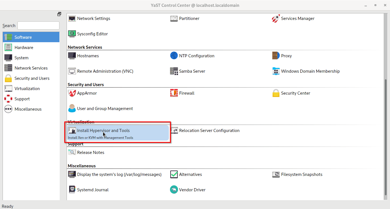Select System category in sidebar
Viewport: 390px width, 209px height.
[31, 58]
